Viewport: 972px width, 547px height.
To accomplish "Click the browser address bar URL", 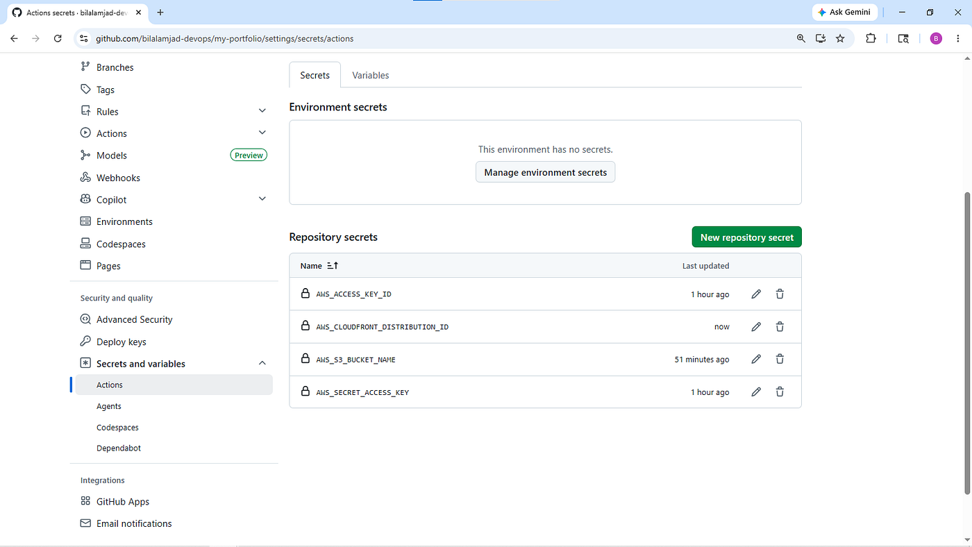I will [224, 39].
